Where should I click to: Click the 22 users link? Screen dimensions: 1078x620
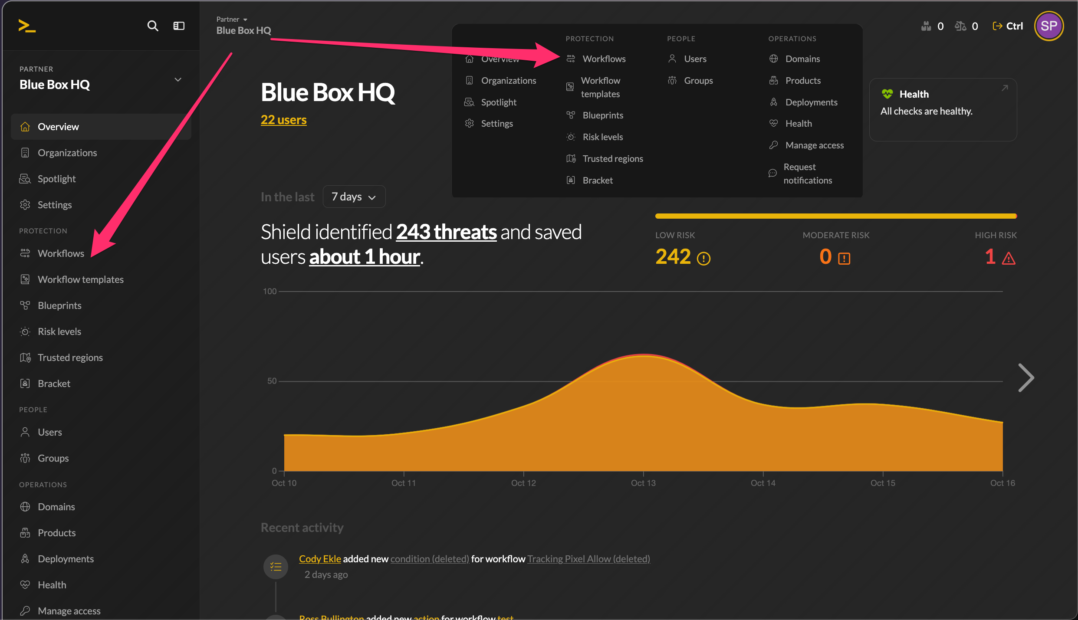click(283, 120)
